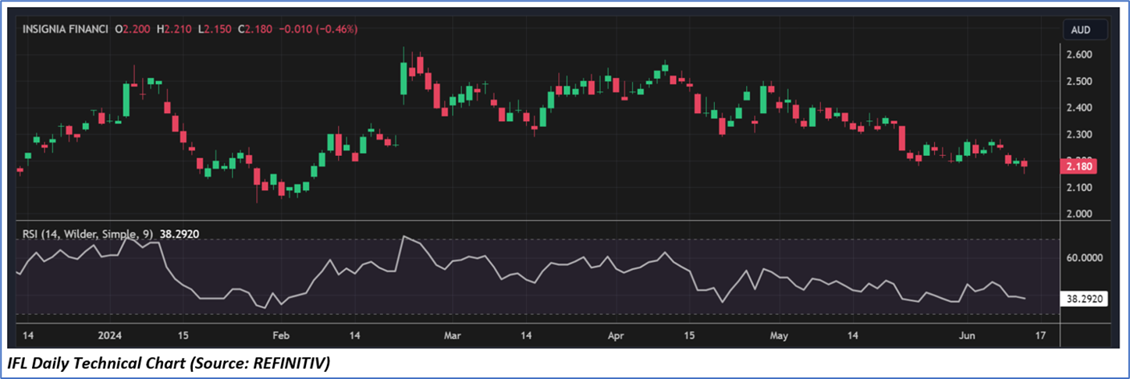Image resolution: width=1130 pixels, height=379 pixels.
Task: Select the 60.0000 RSI axis label
Action: pos(1085,257)
